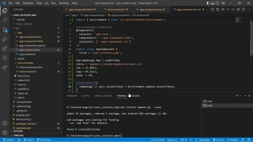Close the app.component.ts tab
Image resolution: width=253 pixels, height=142 pixels.
203,9
